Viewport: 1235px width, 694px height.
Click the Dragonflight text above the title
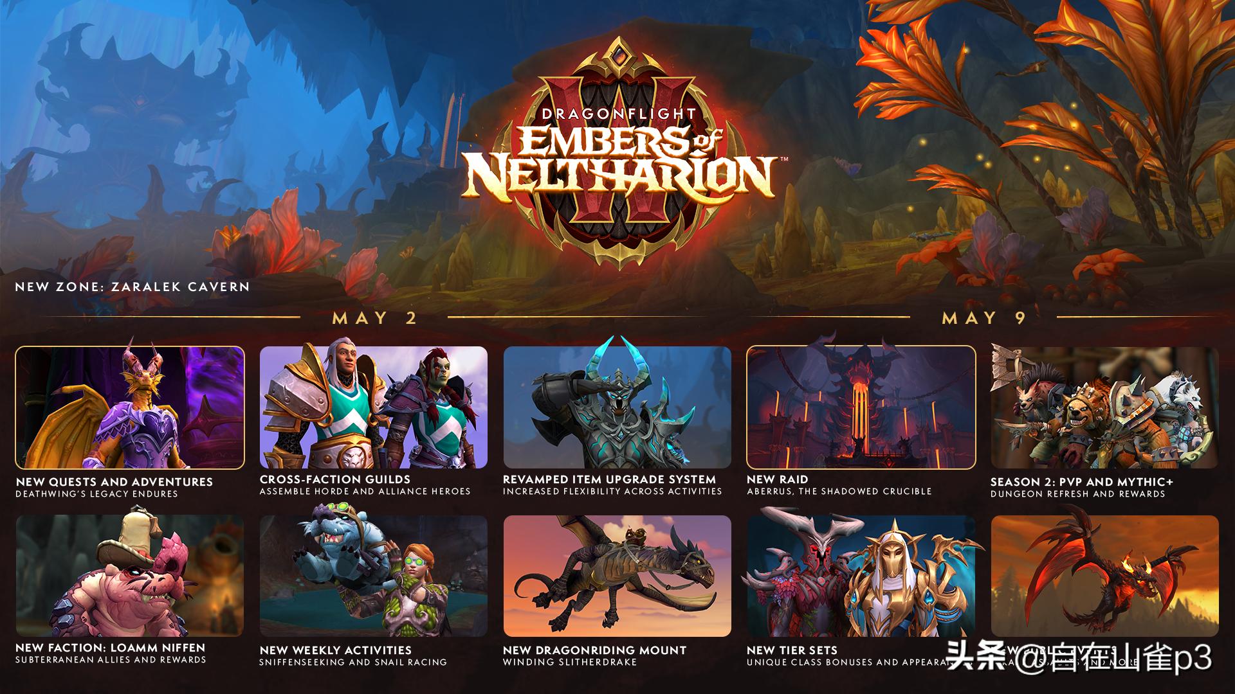619,114
